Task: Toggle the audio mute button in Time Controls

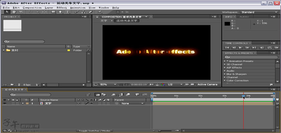Action: tap(262, 48)
